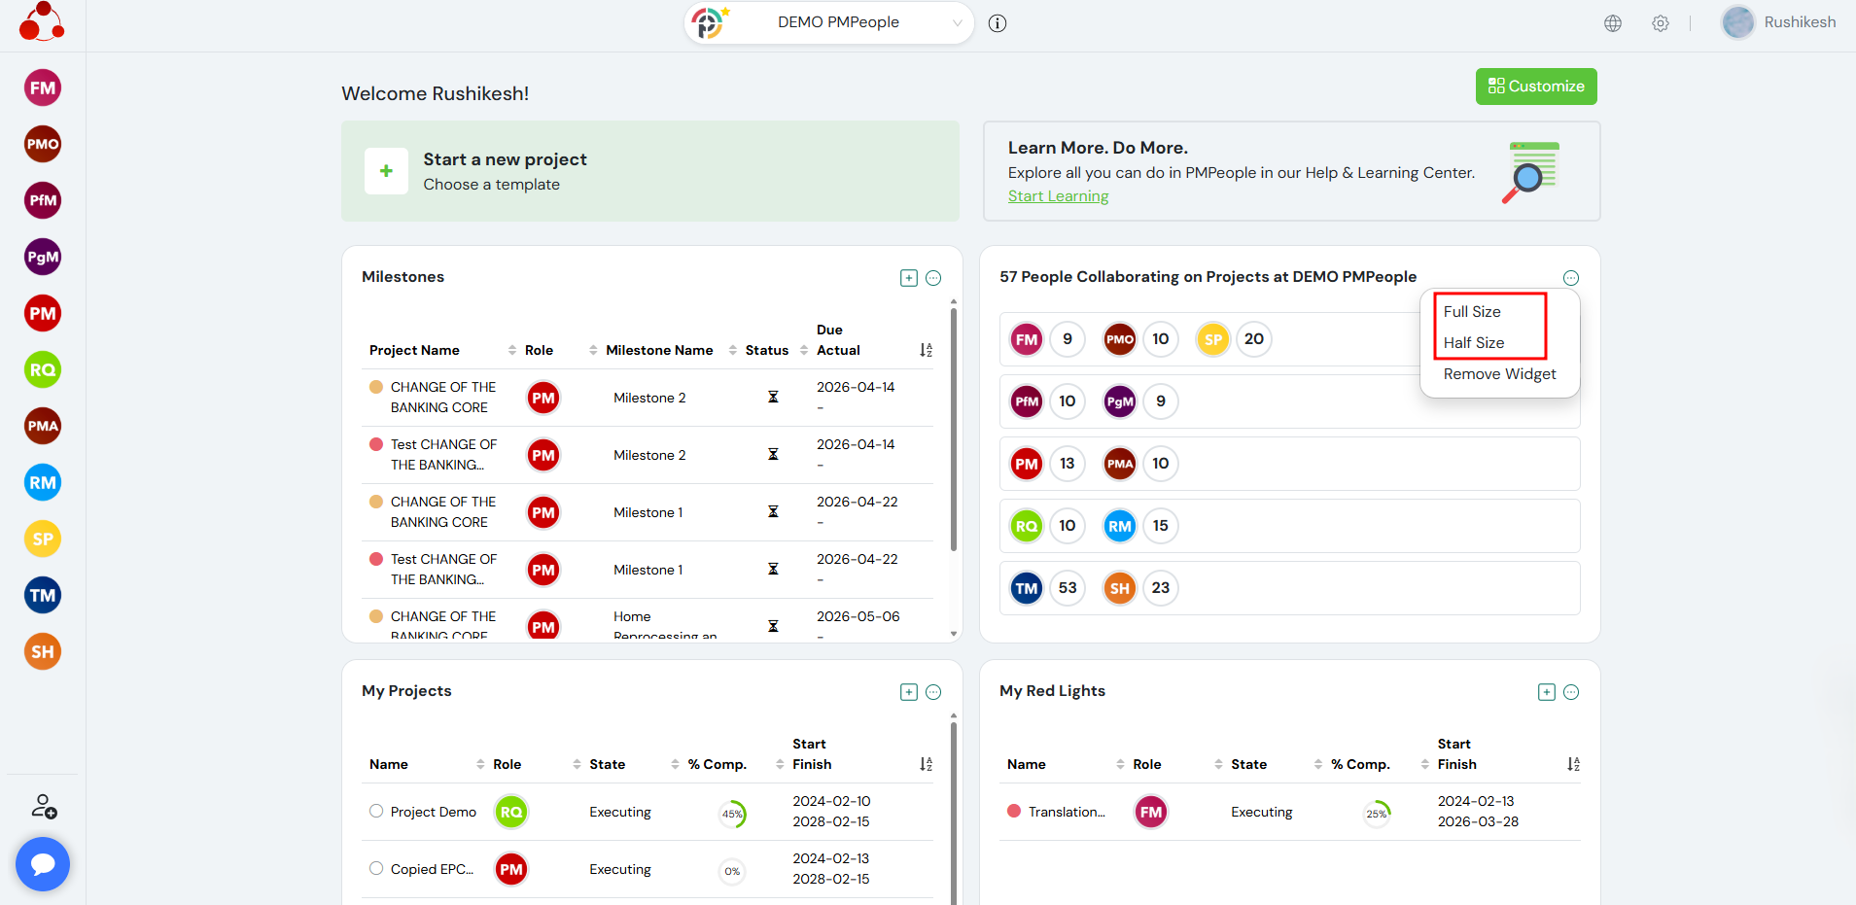This screenshot has height=905, width=1856.
Task: Expand the Milestones widget plus icon
Action: (x=909, y=278)
